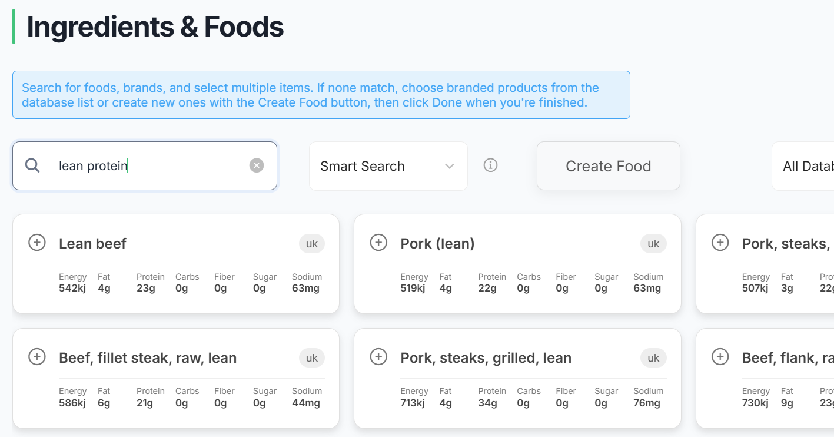Image resolution: width=834 pixels, height=437 pixels.
Task: Add Pork (lean) with the plus icon
Action: 378,243
